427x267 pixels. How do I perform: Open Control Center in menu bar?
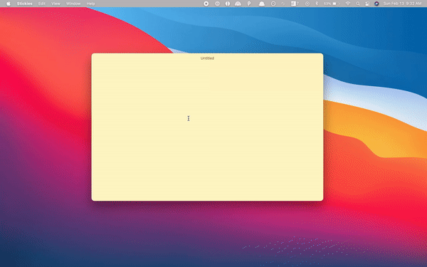pyautogui.click(x=367, y=4)
